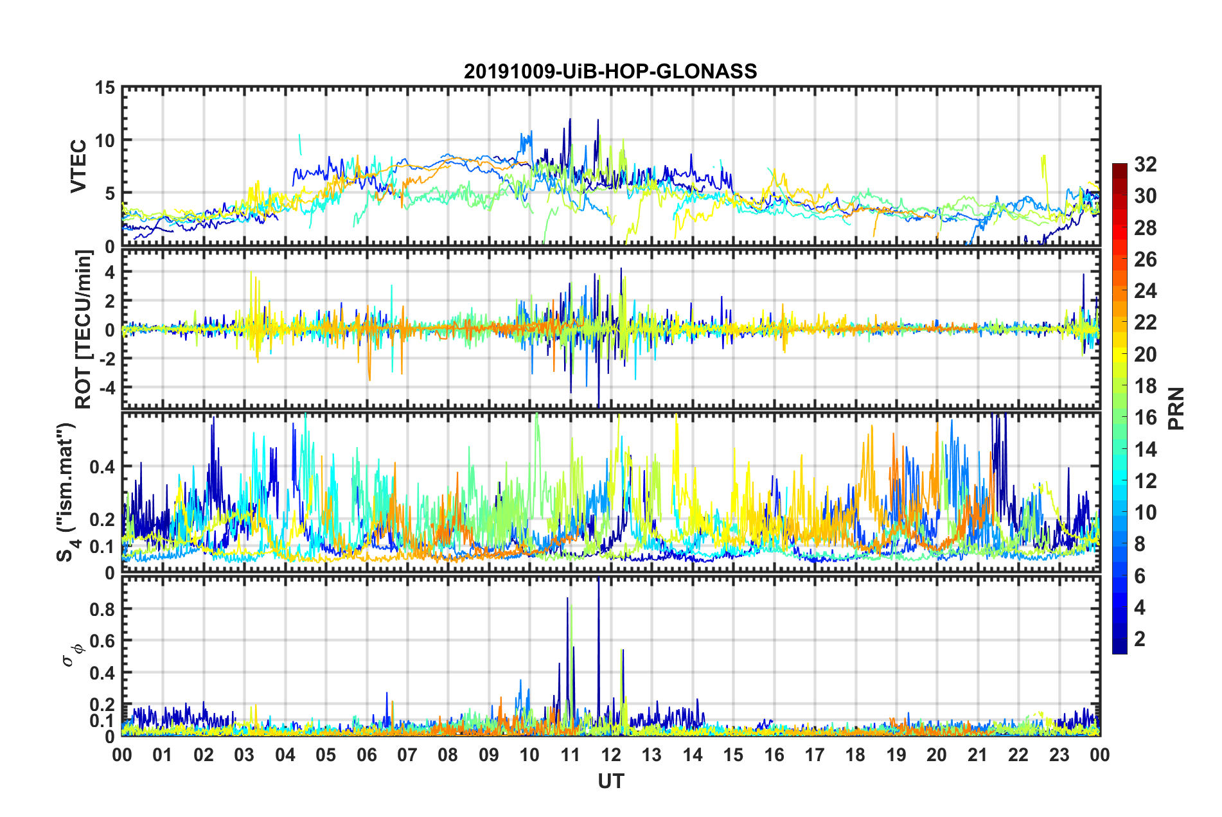Select the "UT" x-axis label
1222x817 pixels.
[611, 781]
